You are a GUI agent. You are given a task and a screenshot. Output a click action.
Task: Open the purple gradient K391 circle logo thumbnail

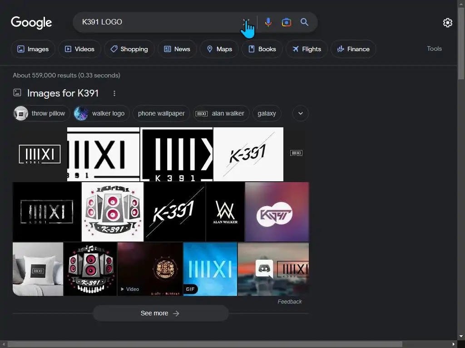coord(277,212)
